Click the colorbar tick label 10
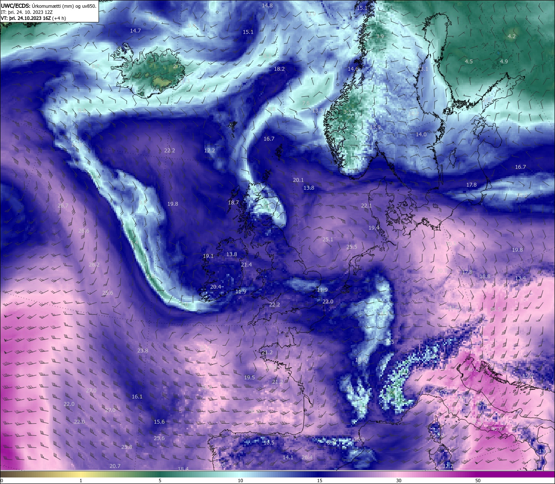 click(x=240, y=481)
